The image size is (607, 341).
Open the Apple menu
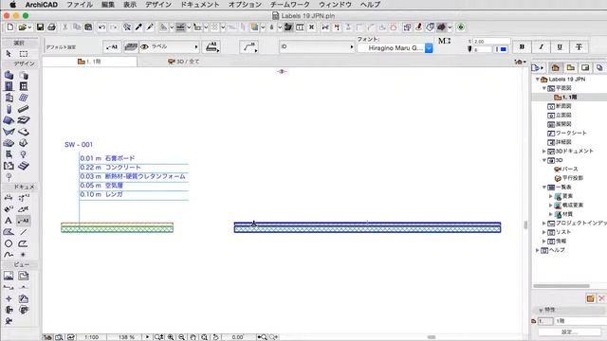(12, 5)
